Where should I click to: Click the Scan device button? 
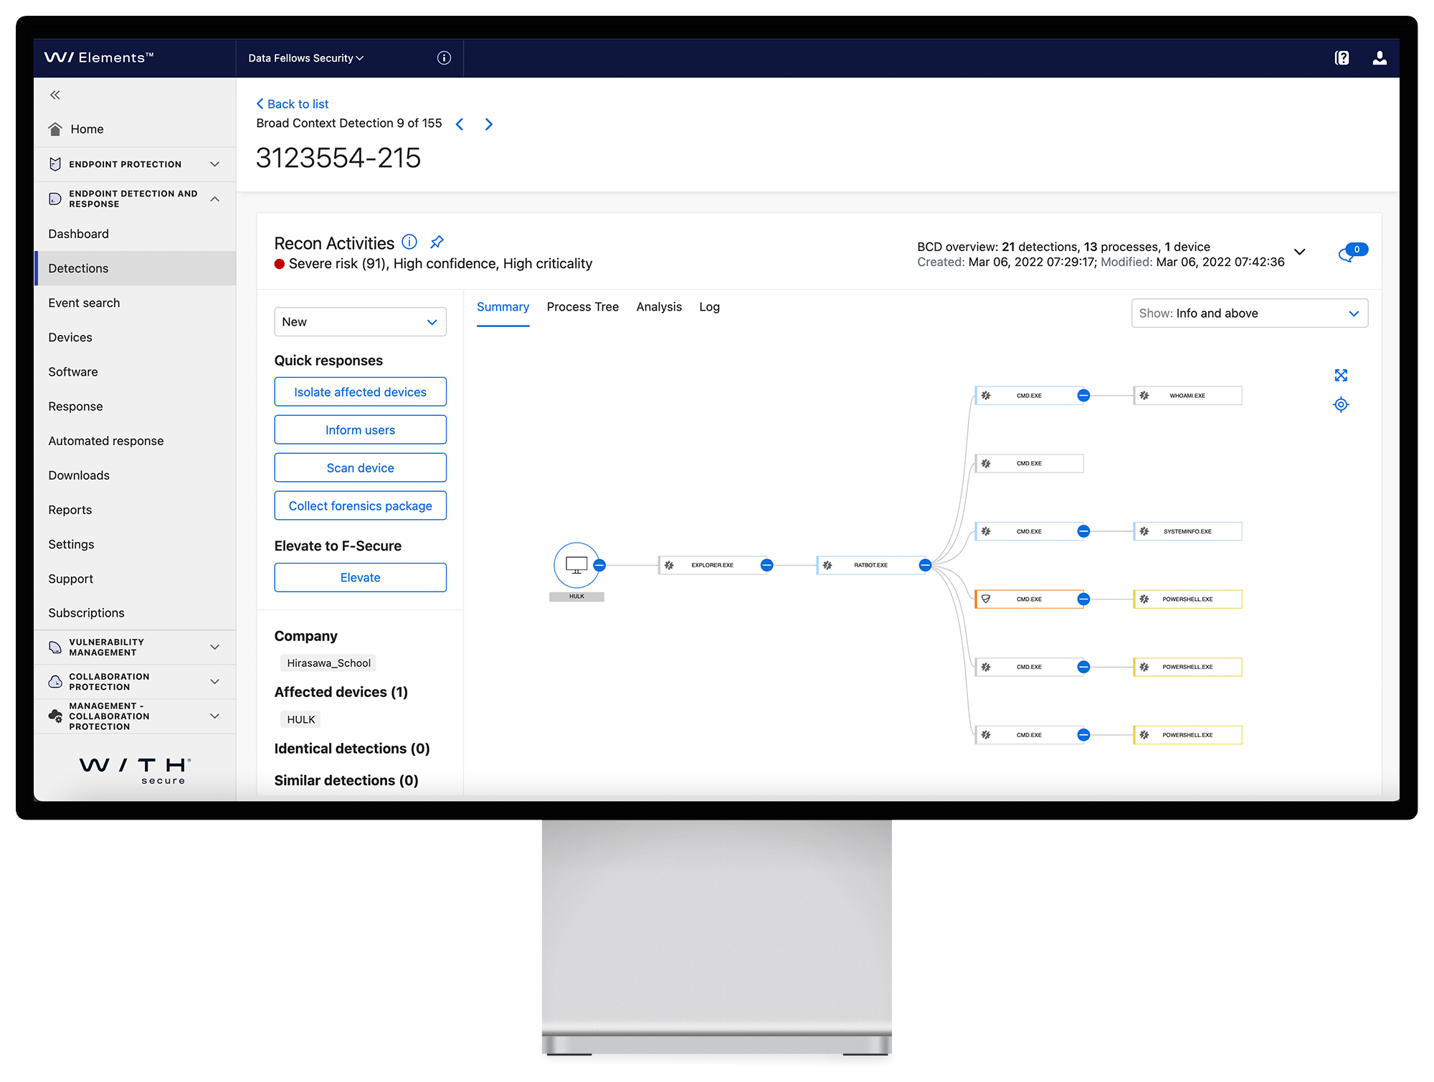coord(360,468)
